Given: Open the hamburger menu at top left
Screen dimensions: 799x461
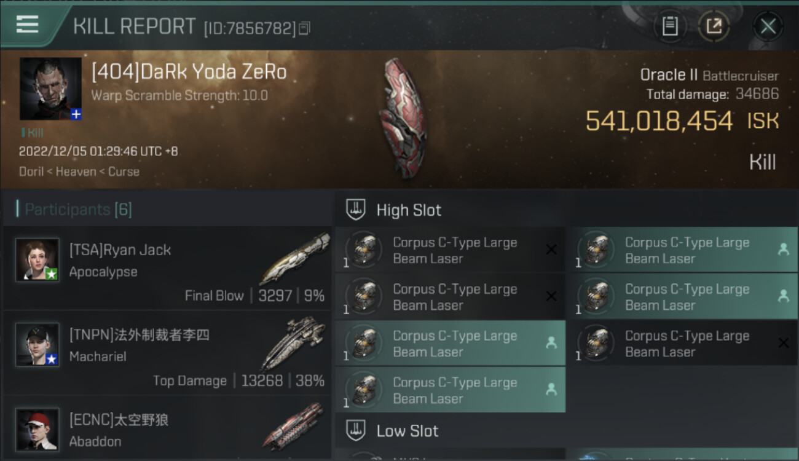Looking at the screenshot, I should click(x=27, y=25).
